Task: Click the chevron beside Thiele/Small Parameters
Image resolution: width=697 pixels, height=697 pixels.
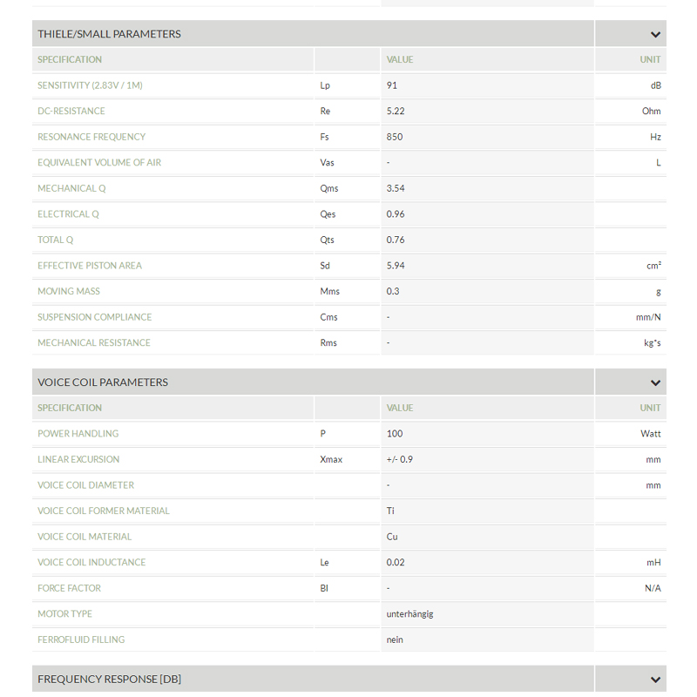Action: (655, 35)
